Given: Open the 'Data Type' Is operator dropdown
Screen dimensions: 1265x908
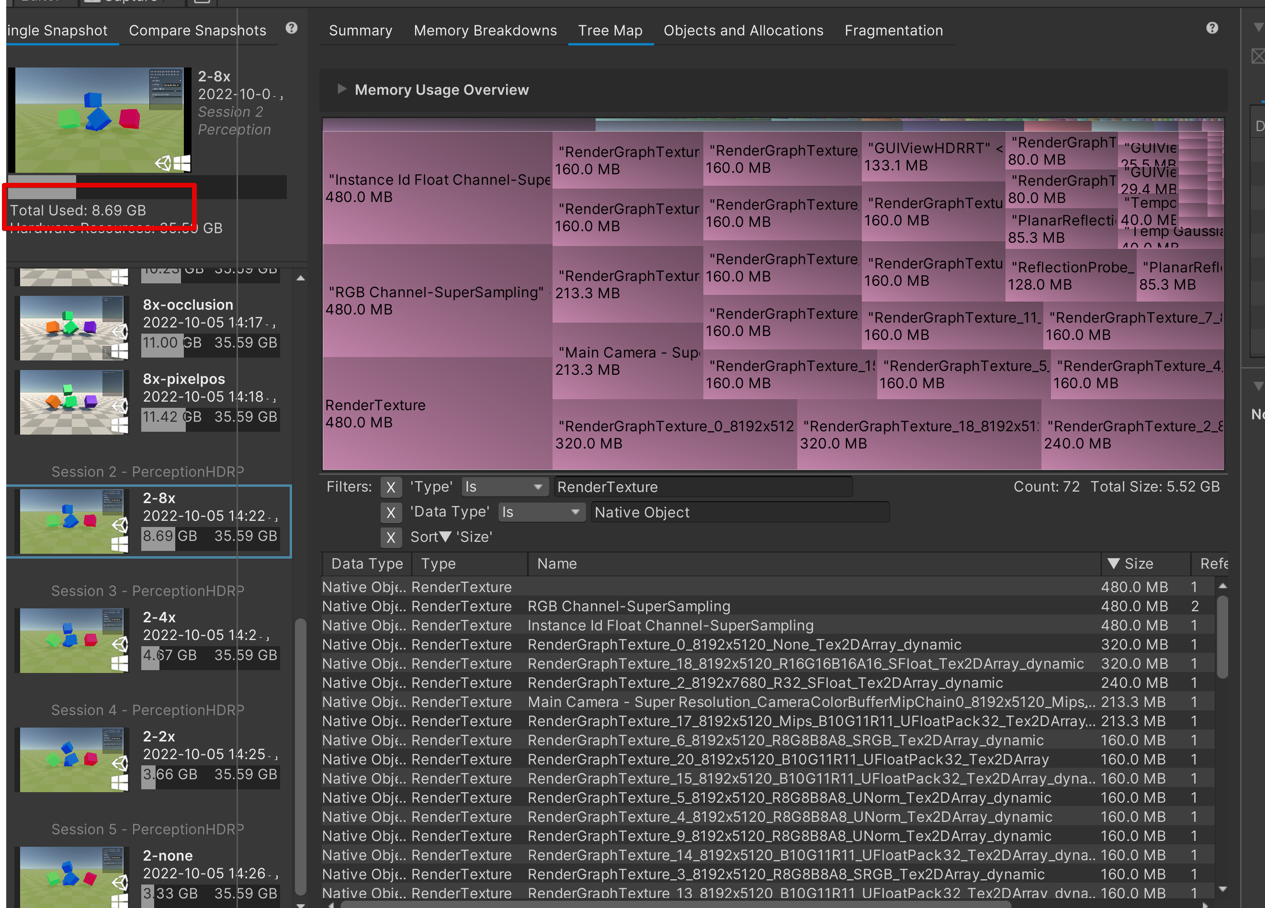Looking at the screenshot, I should tap(540, 512).
